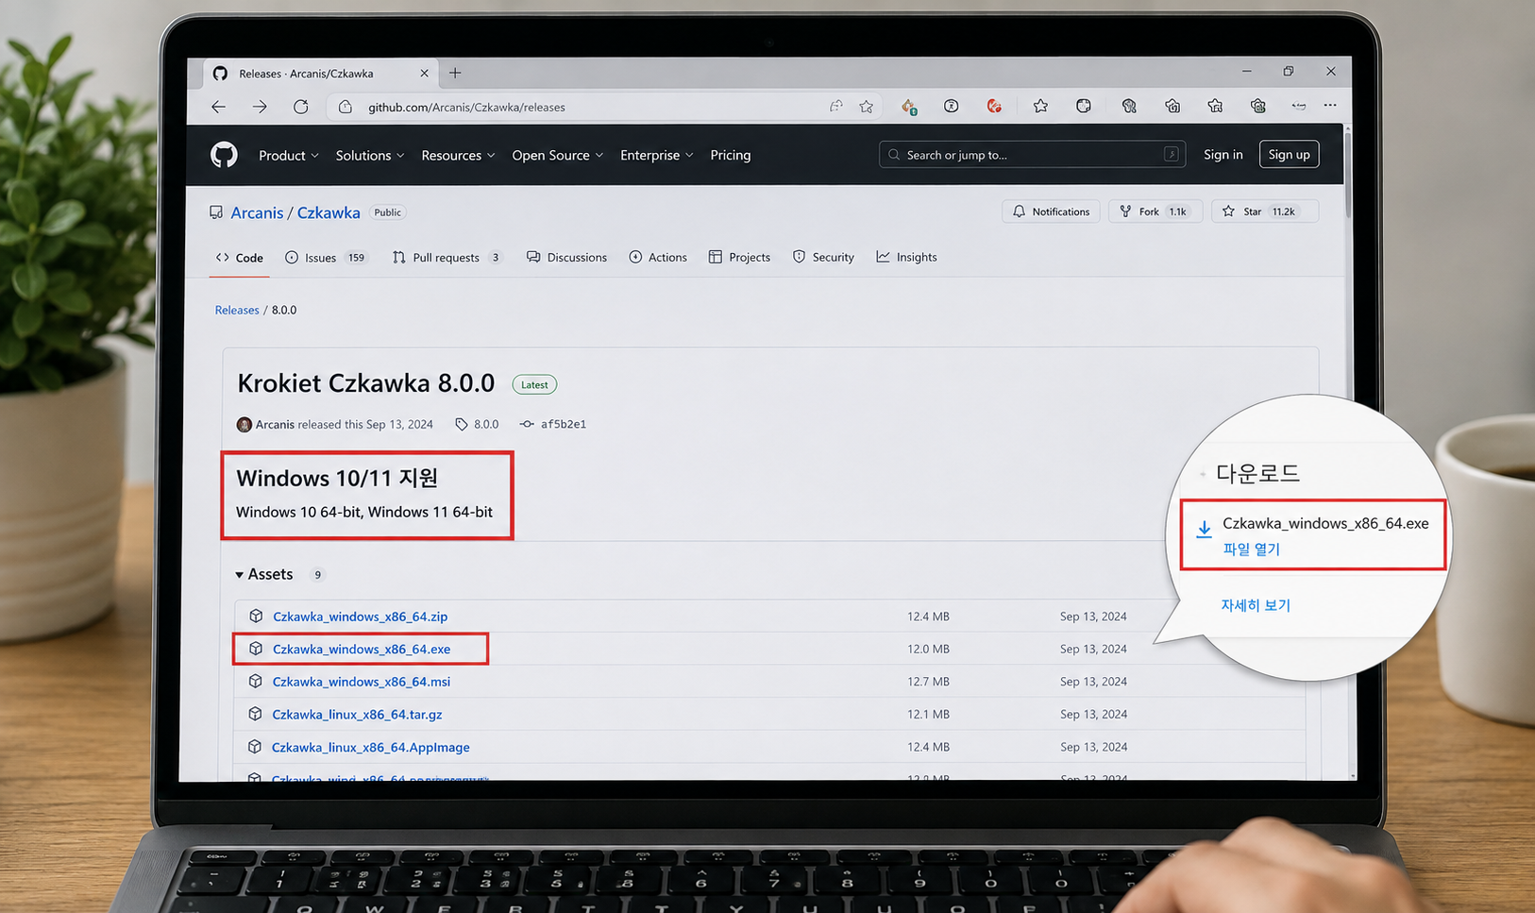The width and height of the screenshot is (1535, 913).
Task: Click the package icon beside Czkawka_linux_x86_64.AppImage
Action: [254, 747]
